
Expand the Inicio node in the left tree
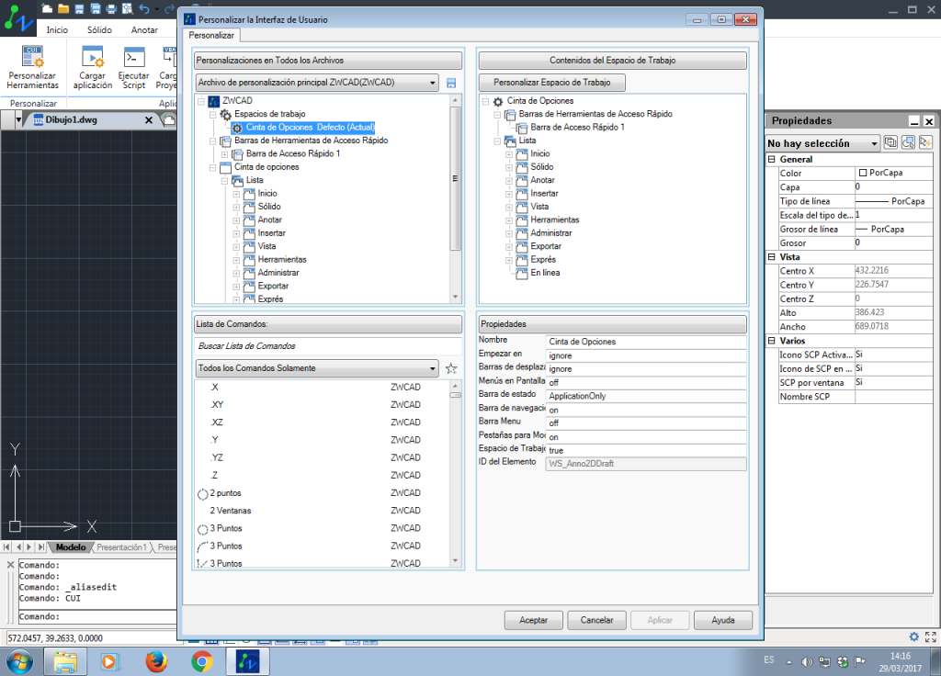[x=236, y=194]
